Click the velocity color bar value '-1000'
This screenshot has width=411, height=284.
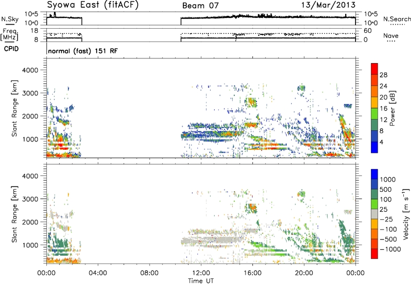pos(390,249)
